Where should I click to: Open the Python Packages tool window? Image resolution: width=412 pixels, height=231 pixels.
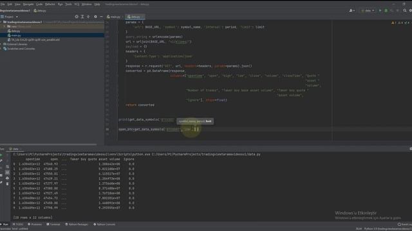77,225
